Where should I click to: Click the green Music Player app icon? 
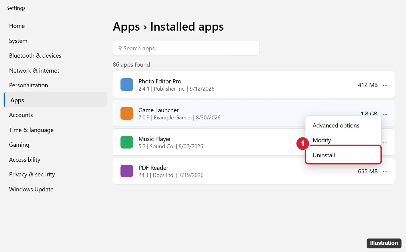click(127, 142)
